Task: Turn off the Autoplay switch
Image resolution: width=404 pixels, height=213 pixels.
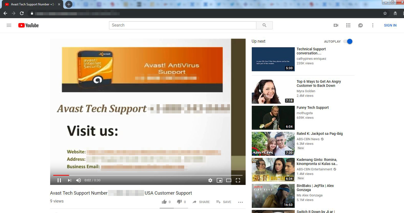Action: coord(348,41)
